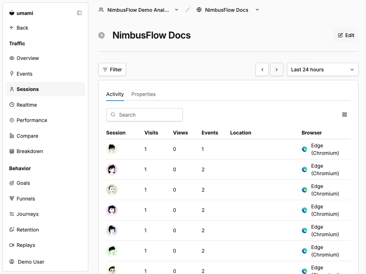The height and width of the screenshot is (274, 366).
Task: Click the Edit button
Action: tap(346, 35)
